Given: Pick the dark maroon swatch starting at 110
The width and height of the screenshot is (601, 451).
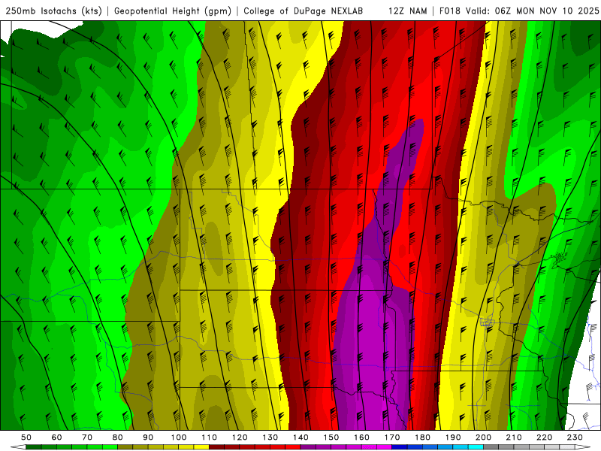Looking at the screenshot, I should pyautogui.click(x=216, y=446).
